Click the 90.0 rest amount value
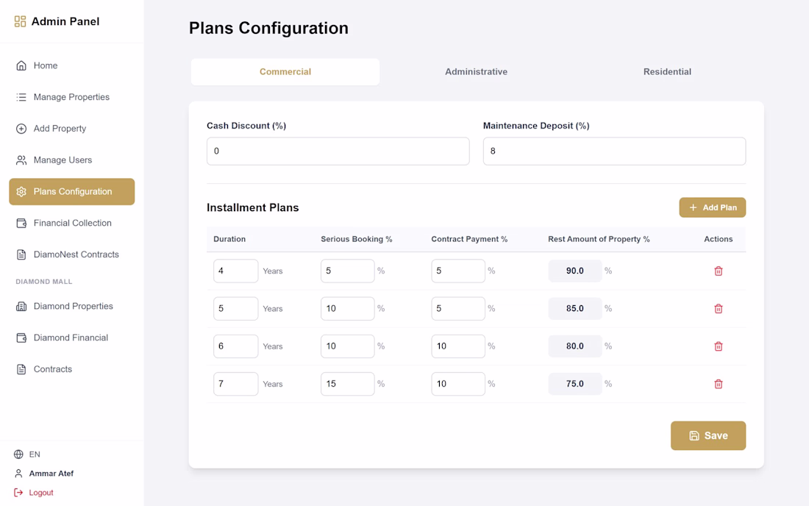 [575, 271]
